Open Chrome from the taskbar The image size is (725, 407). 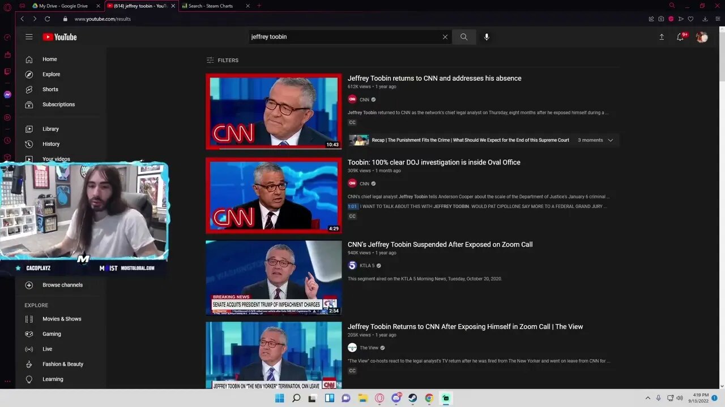point(429,398)
